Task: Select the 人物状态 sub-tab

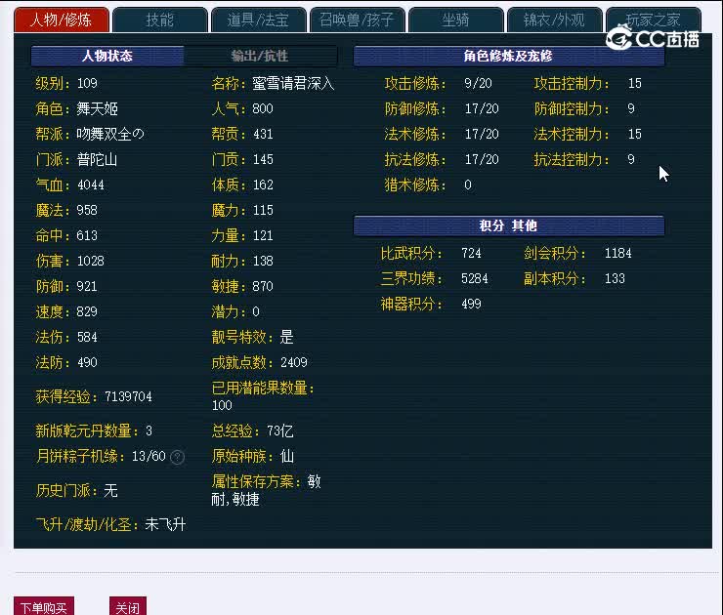Action: click(x=107, y=56)
